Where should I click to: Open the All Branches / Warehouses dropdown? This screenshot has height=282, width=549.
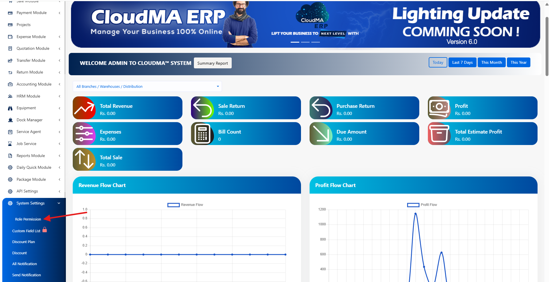147,86
